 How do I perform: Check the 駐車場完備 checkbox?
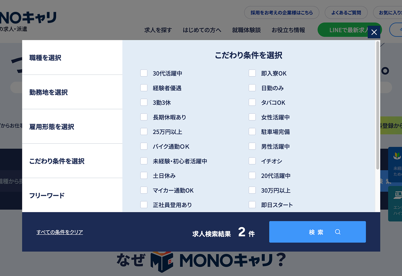click(252, 132)
